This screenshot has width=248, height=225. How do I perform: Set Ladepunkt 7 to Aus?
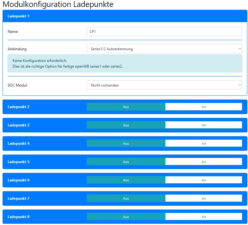(x=126, y=198)
